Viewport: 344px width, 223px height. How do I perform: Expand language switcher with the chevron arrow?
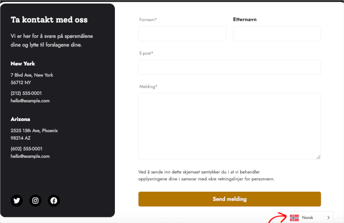click(x=328, y=217)
